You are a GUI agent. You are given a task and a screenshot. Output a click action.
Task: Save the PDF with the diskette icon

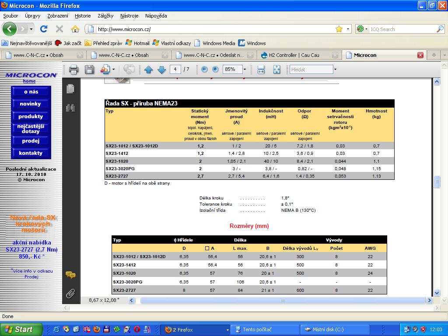pyautogui.click(x=89, y=70)
